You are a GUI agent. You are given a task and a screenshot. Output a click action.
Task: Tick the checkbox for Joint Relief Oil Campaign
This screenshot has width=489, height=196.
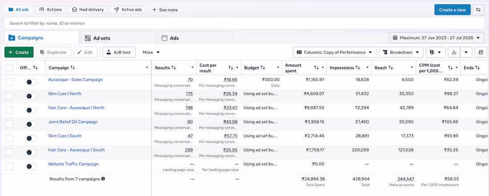9,124
